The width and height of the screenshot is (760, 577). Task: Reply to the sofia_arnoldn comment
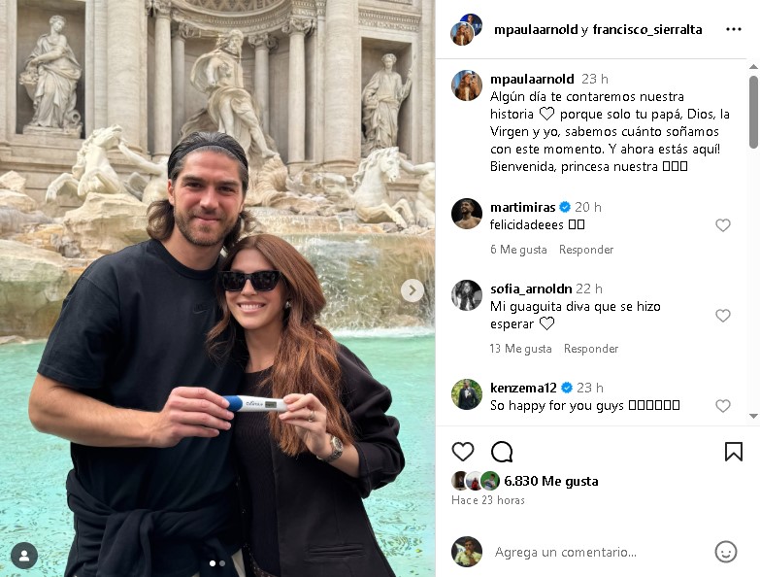(591, 349)
